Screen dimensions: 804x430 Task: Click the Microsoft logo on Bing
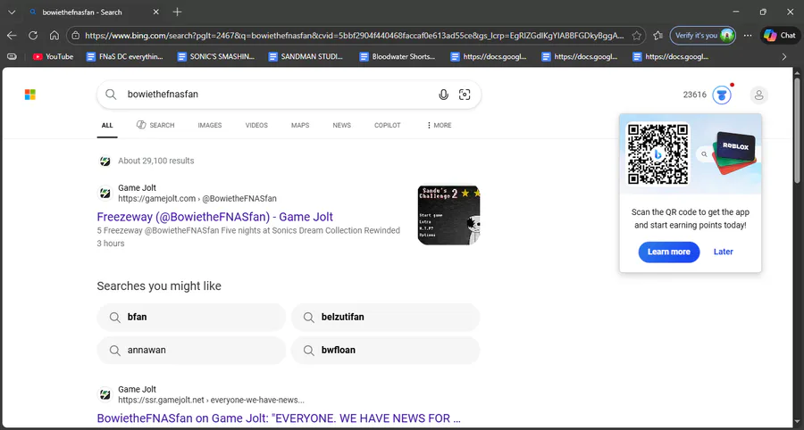pyautogui.click(x=30, y=95)
